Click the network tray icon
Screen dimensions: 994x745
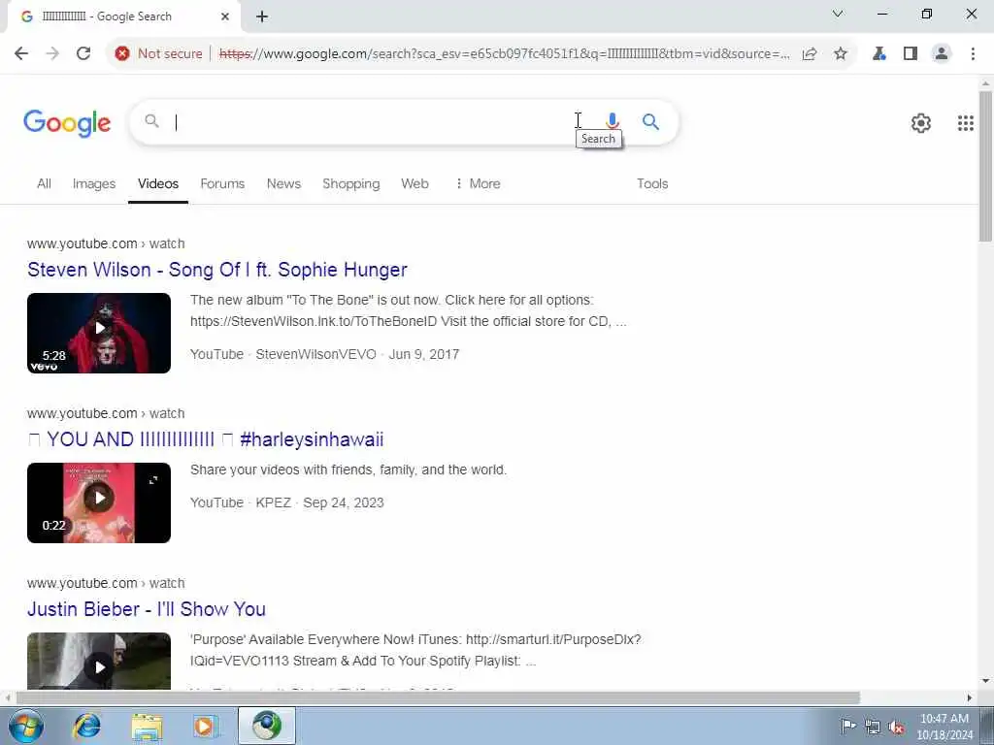coord(873,727)
